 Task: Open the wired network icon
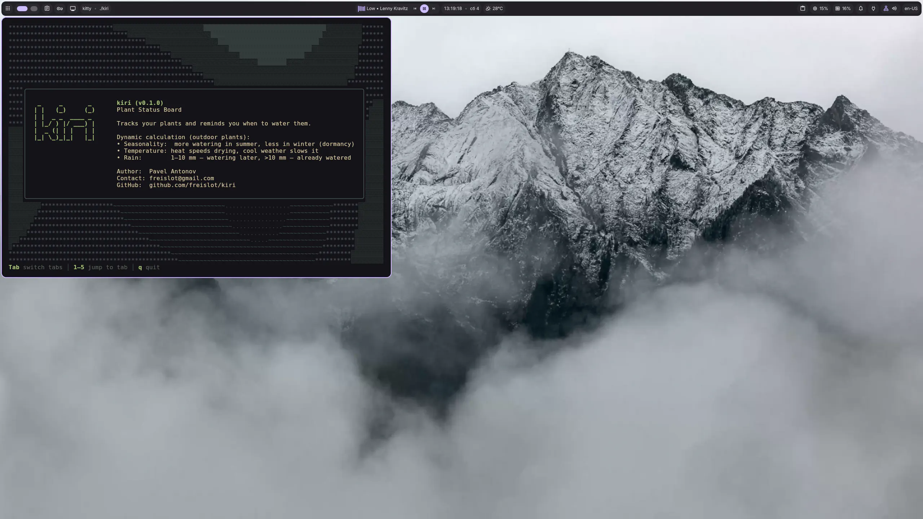coord(886,8)
